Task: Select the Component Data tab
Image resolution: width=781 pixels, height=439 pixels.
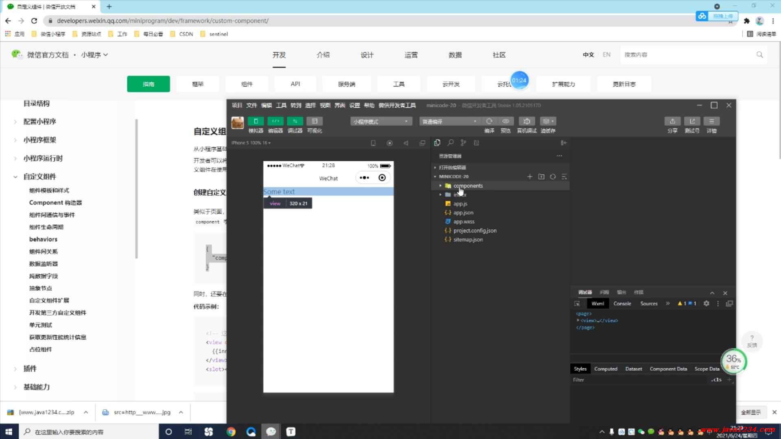Action: [668, 369]
